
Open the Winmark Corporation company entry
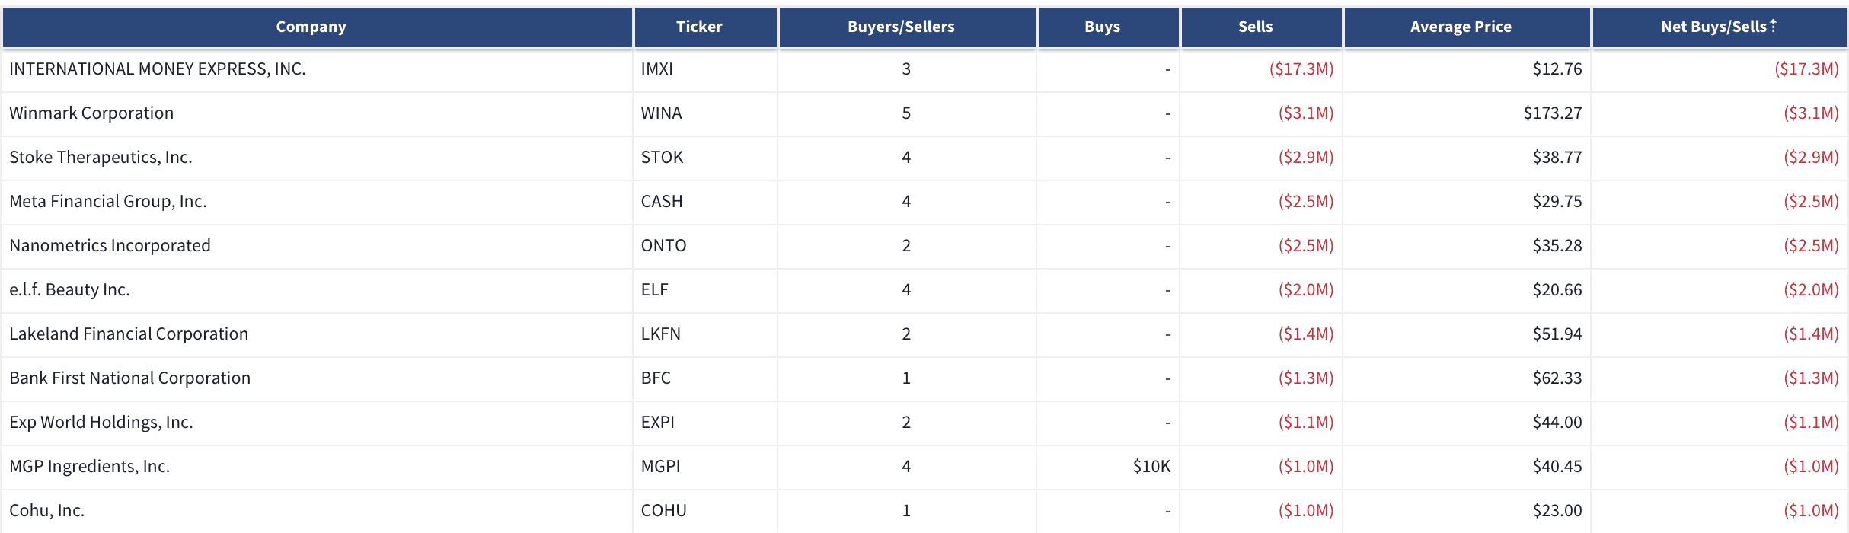coord(91,113)
